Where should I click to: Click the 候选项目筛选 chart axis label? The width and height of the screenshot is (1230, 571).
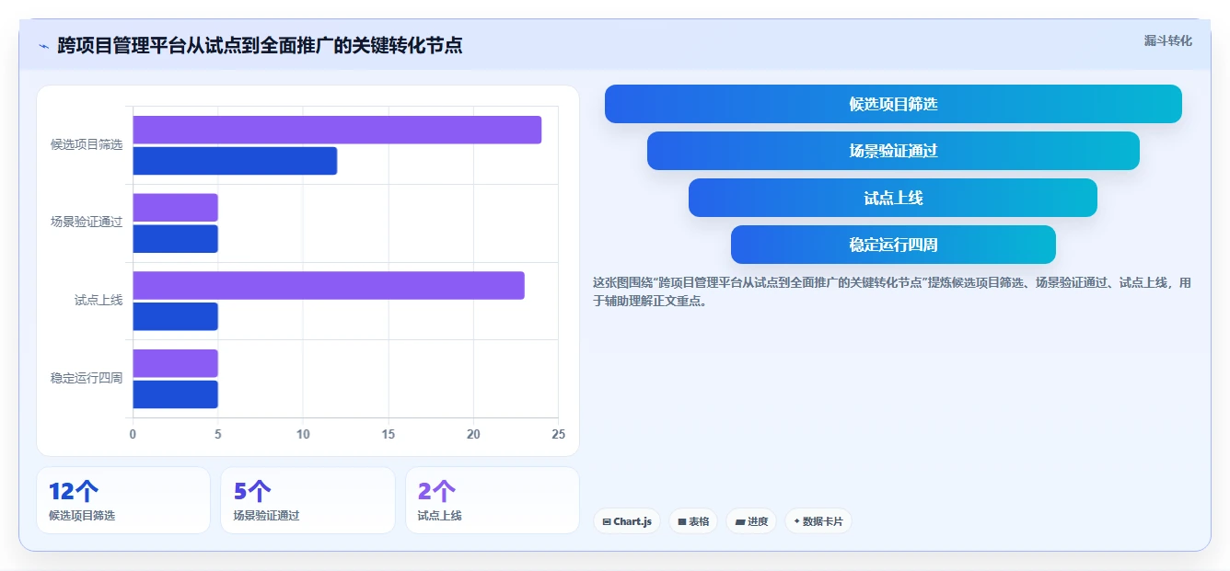coord(87,145)
